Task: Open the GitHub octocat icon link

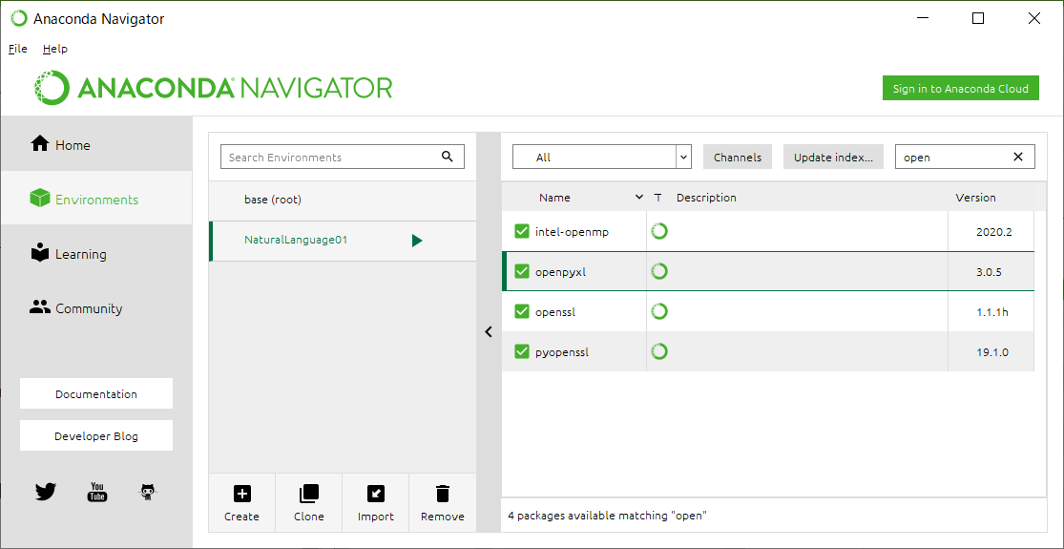Action: coord(147,492)
